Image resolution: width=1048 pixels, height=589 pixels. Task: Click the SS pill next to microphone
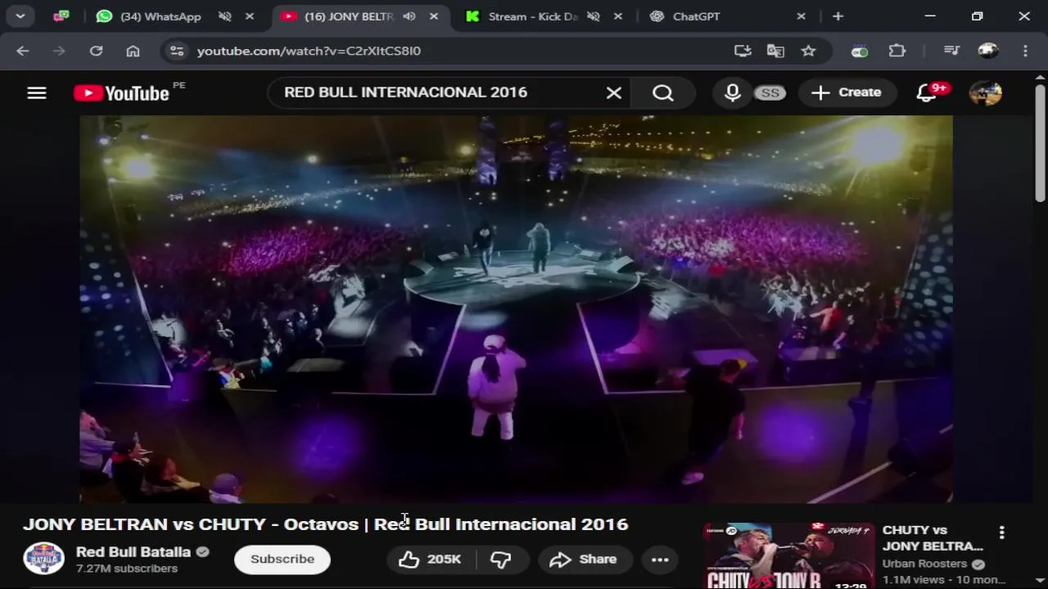coord(770,92)
